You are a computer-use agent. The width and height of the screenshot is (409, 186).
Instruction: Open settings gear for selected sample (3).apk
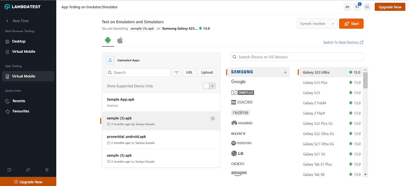tap(213, 118)
